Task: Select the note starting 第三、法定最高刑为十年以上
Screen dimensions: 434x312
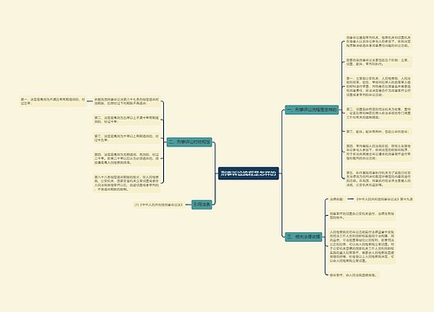Action: pyautogui.click(x=127, y=138)
